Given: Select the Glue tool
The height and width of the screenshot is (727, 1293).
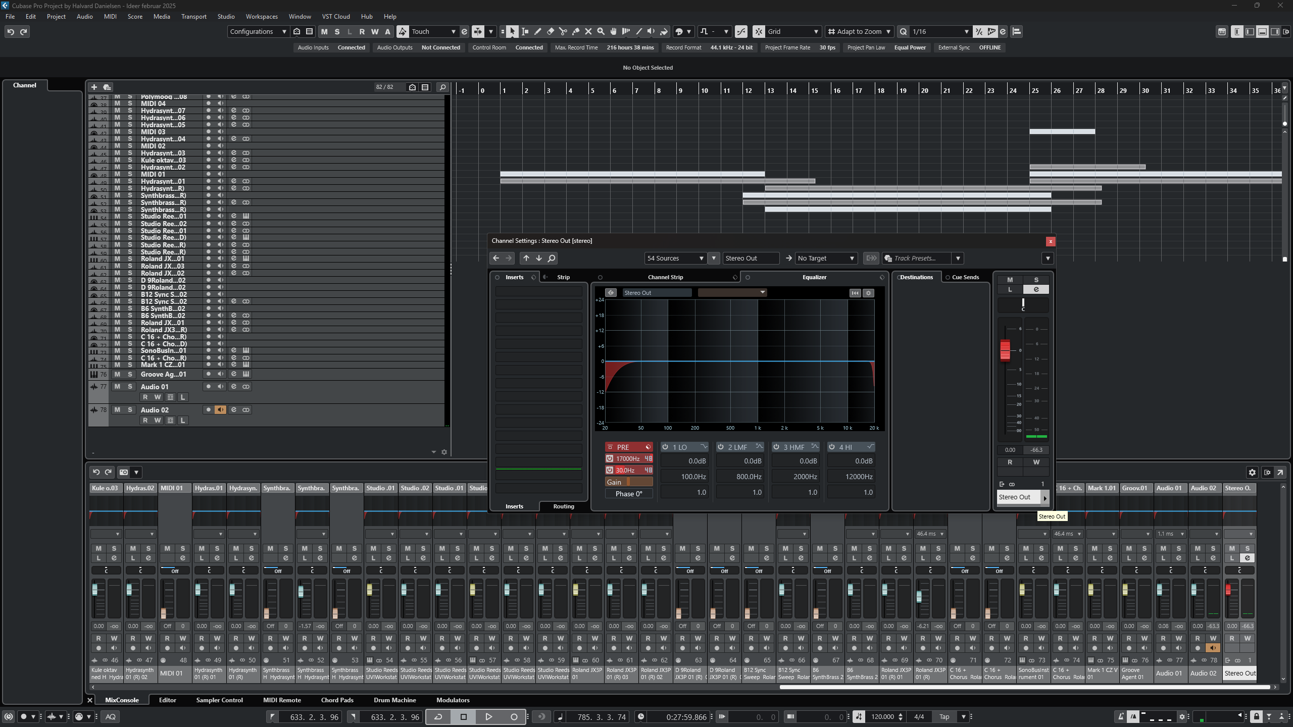Looking at the screenshot, I should point(575,31).
